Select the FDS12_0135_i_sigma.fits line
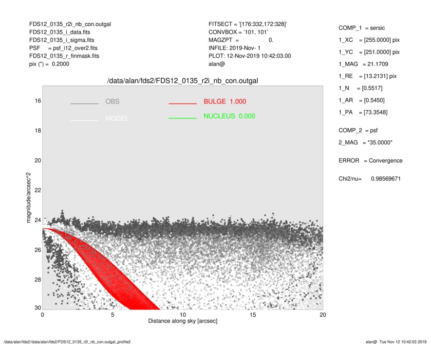431x344 pixels. (x=61, y=40)
